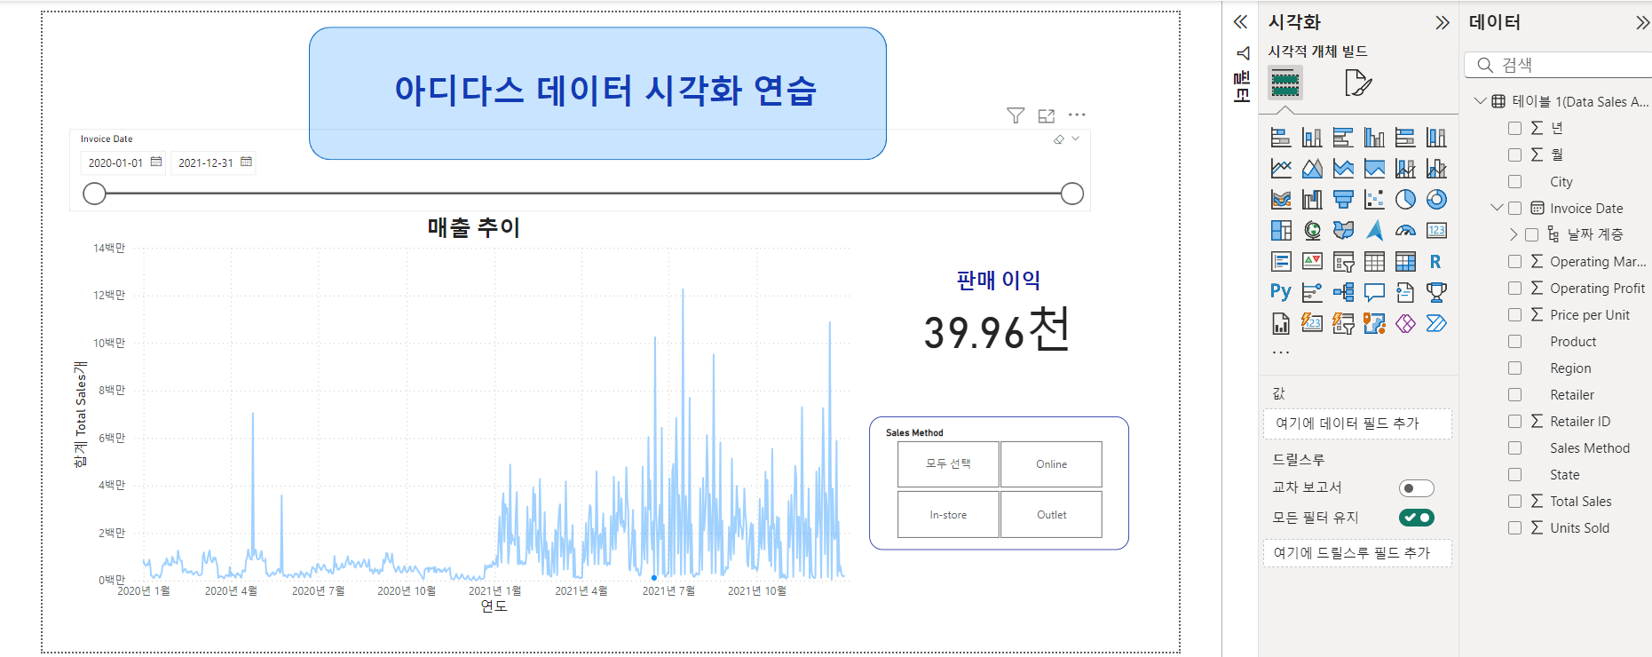
Task: Select the Power Apps visual
Action: click(x=1405, y=323)
